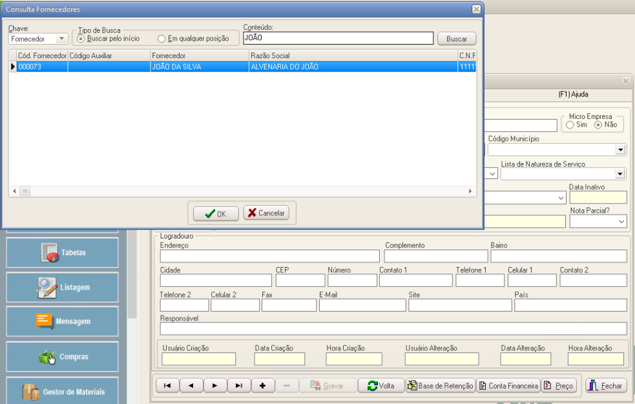The image size is (635, 404).
Task: Open Gestor de Materiais module
Action: pos(63,391)
